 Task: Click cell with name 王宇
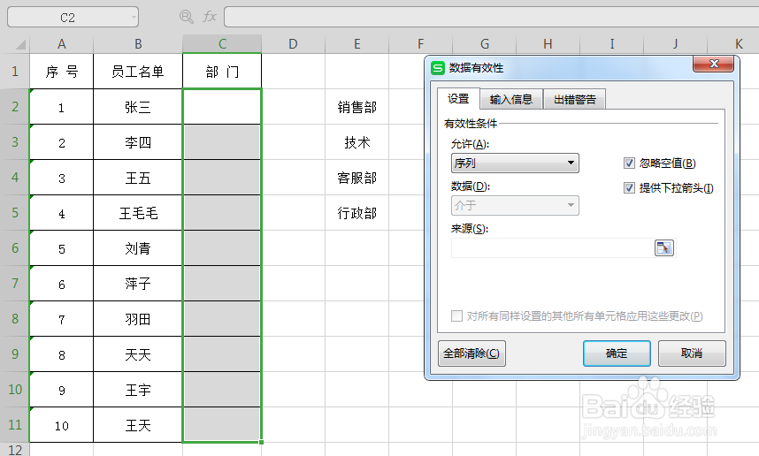138,389
